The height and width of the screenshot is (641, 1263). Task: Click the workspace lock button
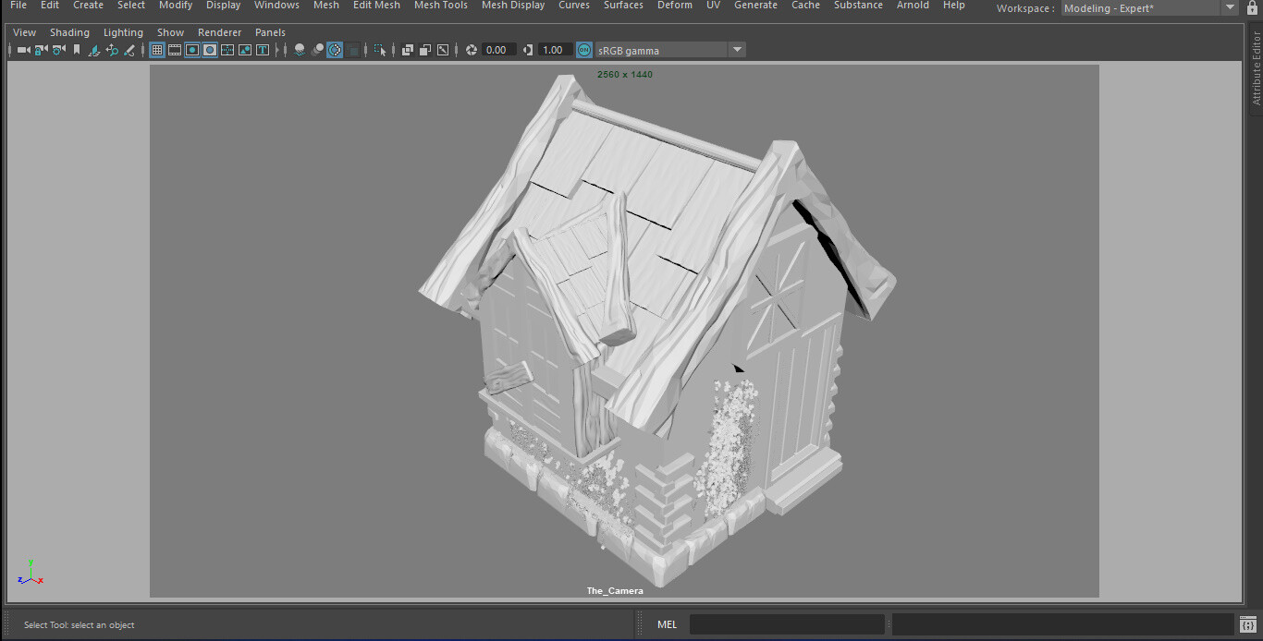1253,7
